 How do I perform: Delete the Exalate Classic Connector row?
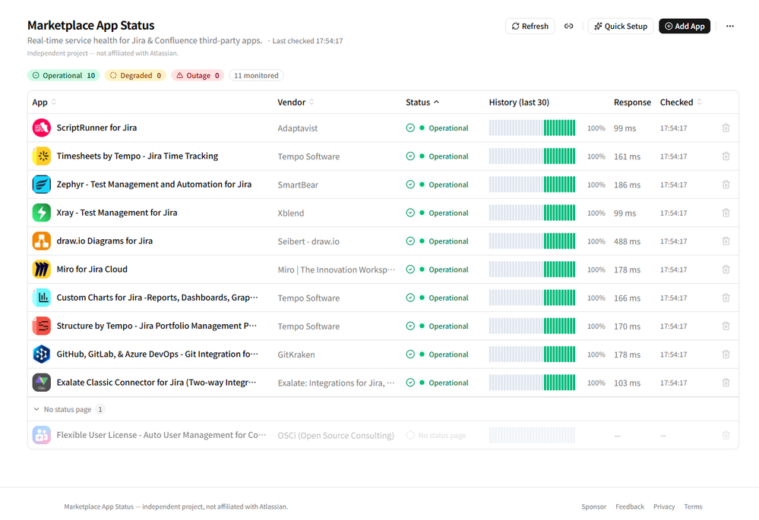pyautogui.click(x=726, y=383)
